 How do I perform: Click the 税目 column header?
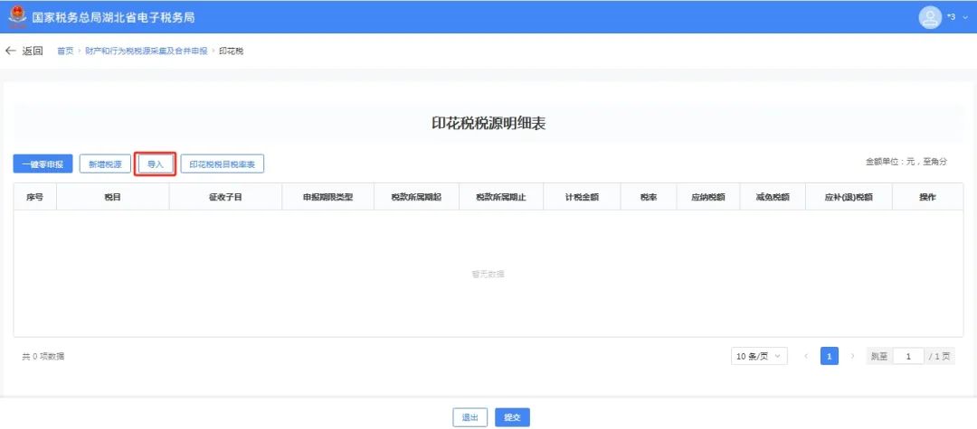(x=112, y=197)
